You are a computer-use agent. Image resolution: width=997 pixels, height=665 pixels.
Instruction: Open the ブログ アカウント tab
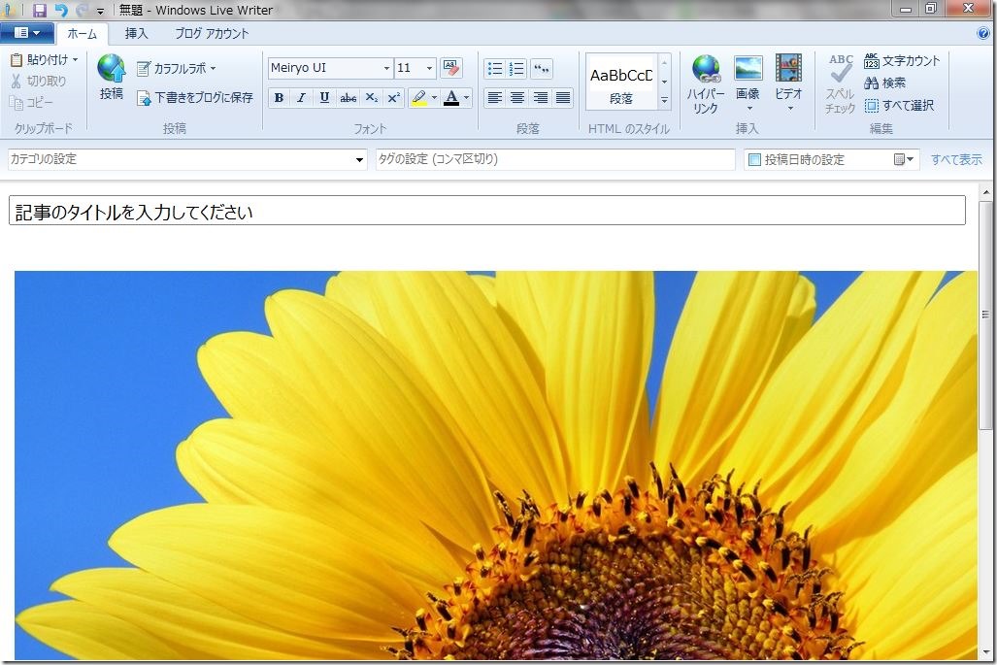(212, 33)
